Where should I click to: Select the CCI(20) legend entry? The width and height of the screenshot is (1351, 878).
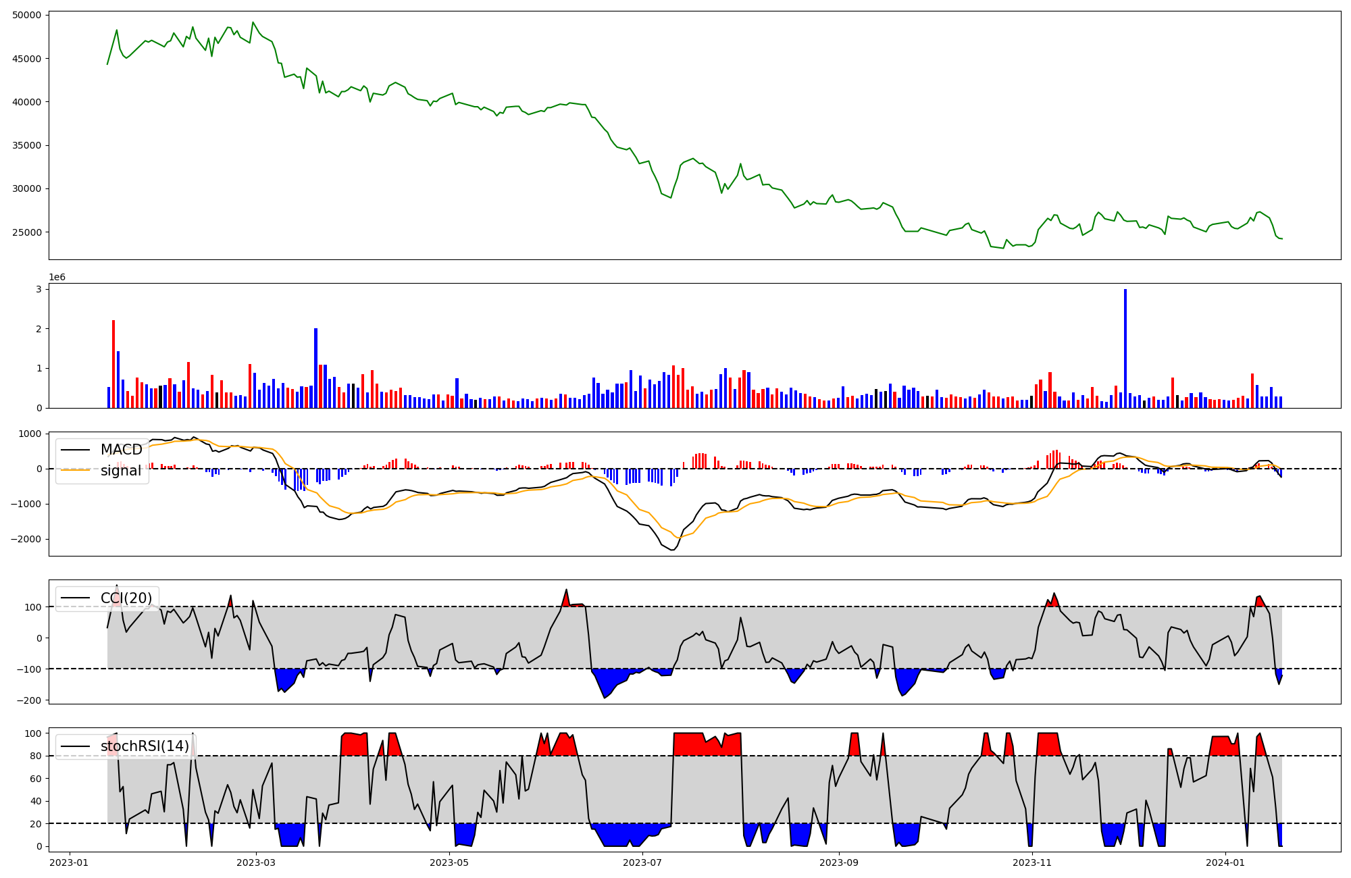pyautogui.click(x=126, y=598)
